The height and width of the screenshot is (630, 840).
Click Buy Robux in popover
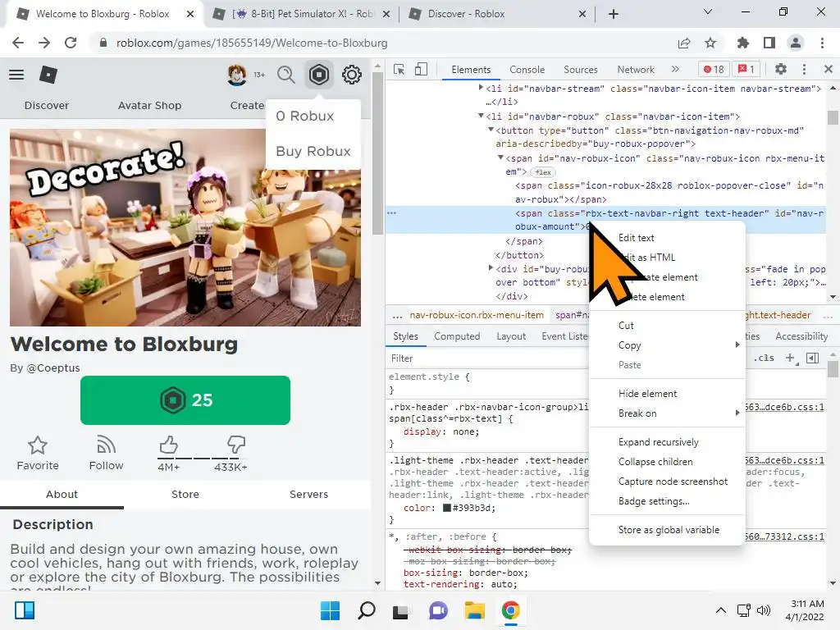point(313,152)
